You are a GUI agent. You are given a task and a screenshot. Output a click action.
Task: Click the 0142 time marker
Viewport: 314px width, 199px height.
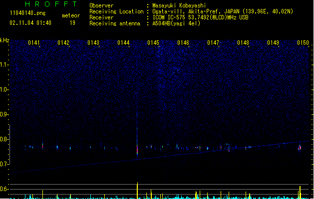[x=63, y=43]
